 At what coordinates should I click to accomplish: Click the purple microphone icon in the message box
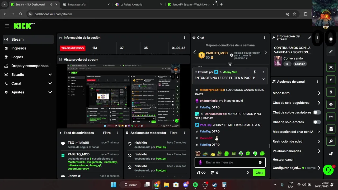pos(200,162)
